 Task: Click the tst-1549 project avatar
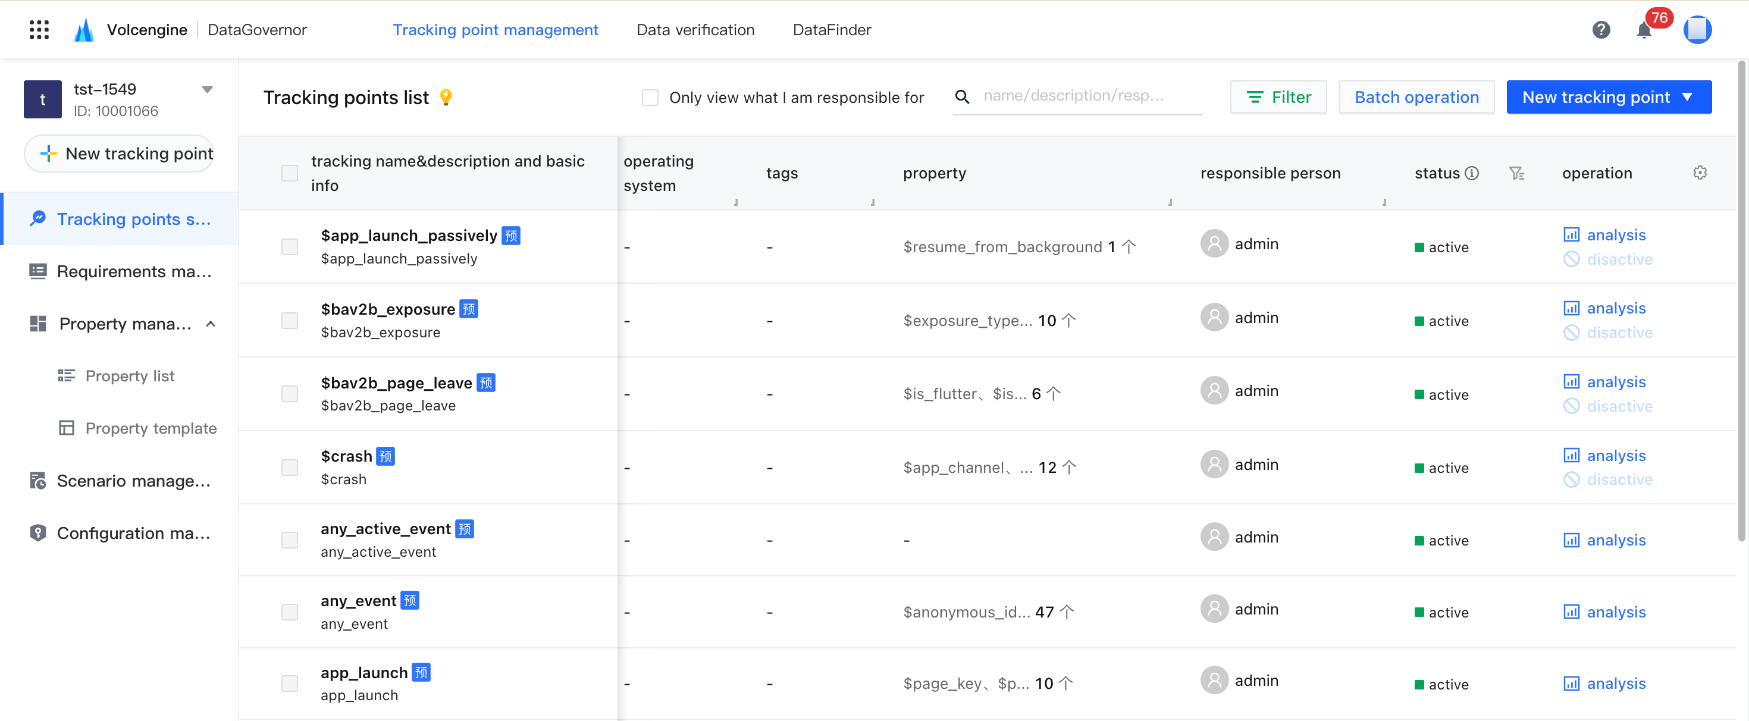43,99
